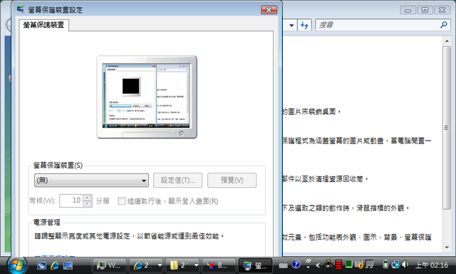Click the battery power tray icon
Viewport: 456px width, 274px height.
point(385,265)
